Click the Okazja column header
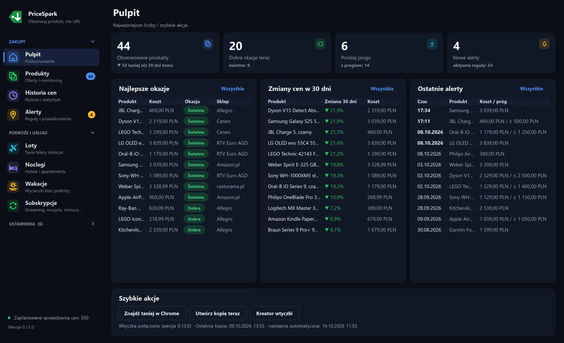The width and height of the screenshot is (564, 343). pos(192,101)
